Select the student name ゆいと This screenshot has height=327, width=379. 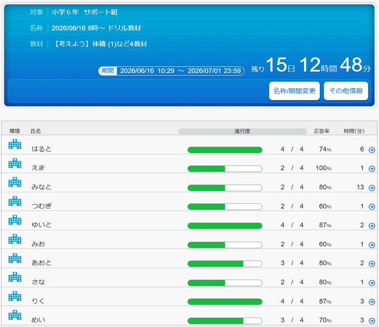tap(41, 225)
